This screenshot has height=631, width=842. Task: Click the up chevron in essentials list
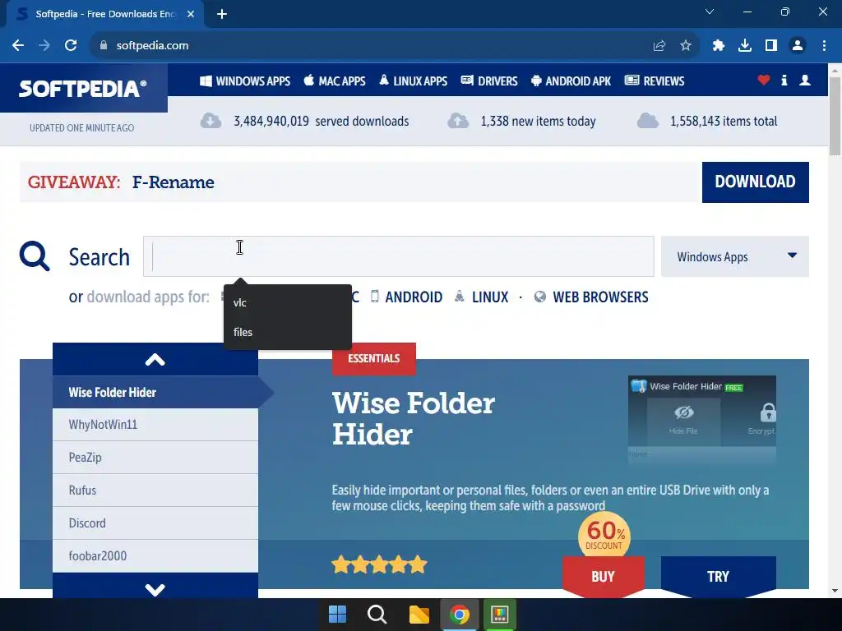[155, 360]
